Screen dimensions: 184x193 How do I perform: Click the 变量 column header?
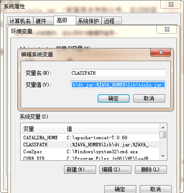point(42,129)
